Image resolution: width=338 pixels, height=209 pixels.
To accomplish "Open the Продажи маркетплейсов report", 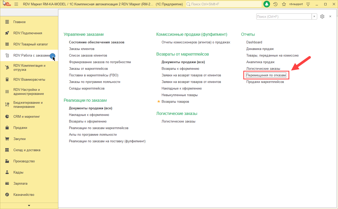I will pyautogui.click(x=265, y=82).
